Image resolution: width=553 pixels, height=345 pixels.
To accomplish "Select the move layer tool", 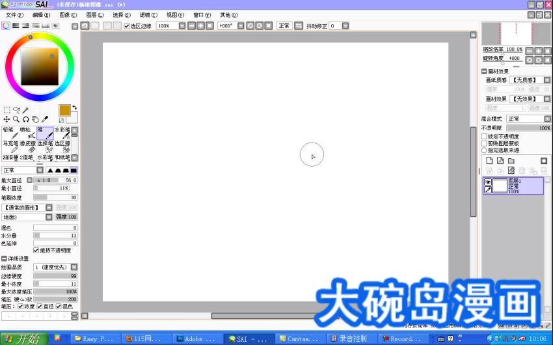I will click(7, 119).
